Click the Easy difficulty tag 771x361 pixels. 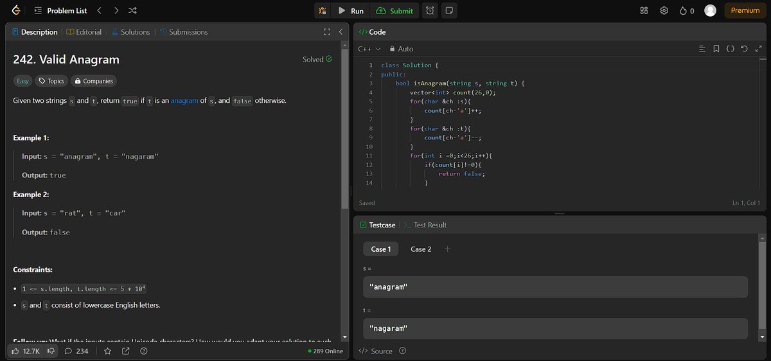pyautogui.click(x=22, y=81)
